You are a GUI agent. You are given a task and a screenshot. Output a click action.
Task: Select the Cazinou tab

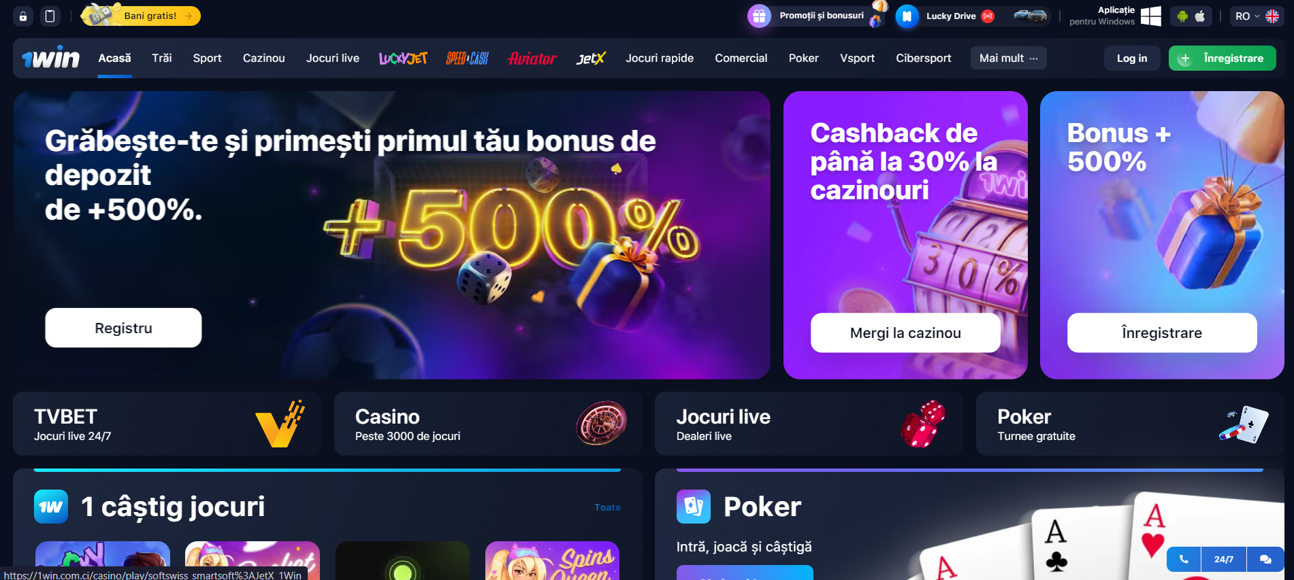pos(263,58)
